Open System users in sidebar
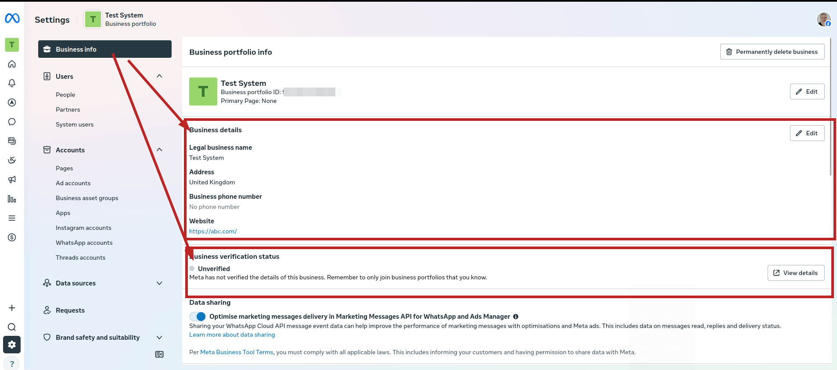 pyautogui.click(x=75, y=124)
